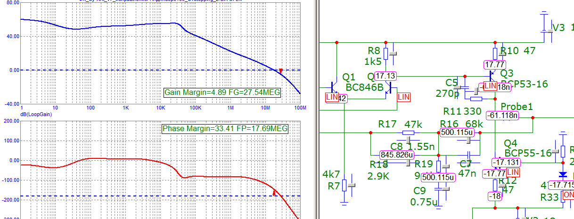Click the 100K frequency axis label
Viewport: 574px width, 219px height.
tap(195, 108)
